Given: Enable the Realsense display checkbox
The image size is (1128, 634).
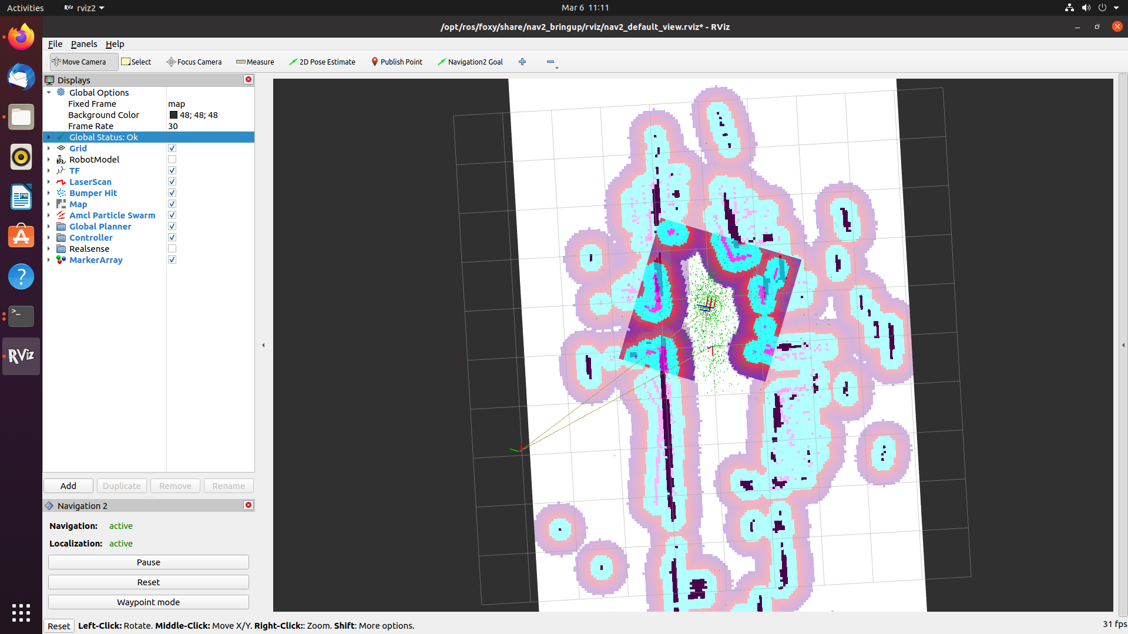Looking at the screenshot, I should 172,249.
